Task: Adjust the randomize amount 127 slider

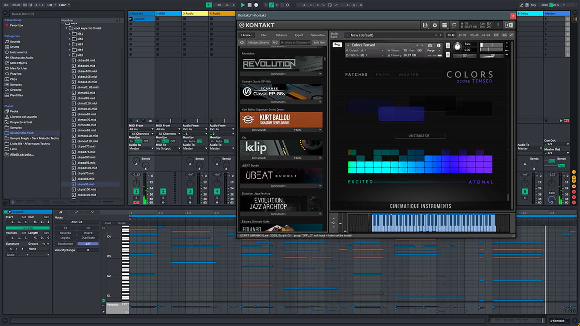Action: (x=88, y=244)
